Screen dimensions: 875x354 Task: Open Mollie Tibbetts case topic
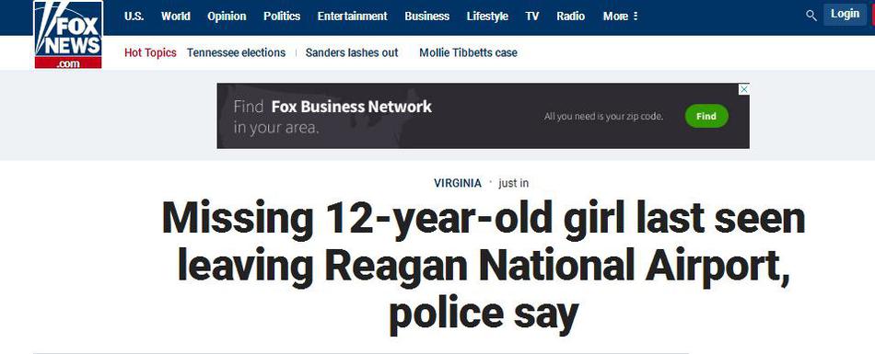468,53
